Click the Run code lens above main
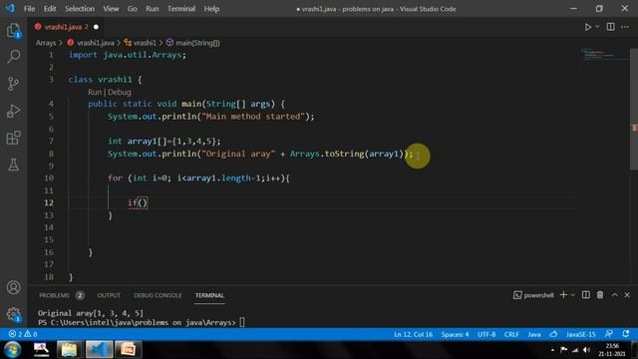Screen dimensions: 638x359 [x=95, y=92]
